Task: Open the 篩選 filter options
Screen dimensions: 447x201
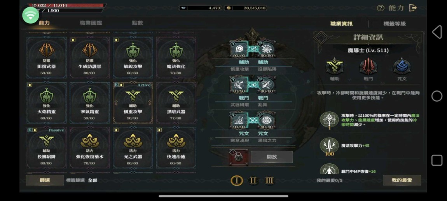Action: (x=45, y=180)
